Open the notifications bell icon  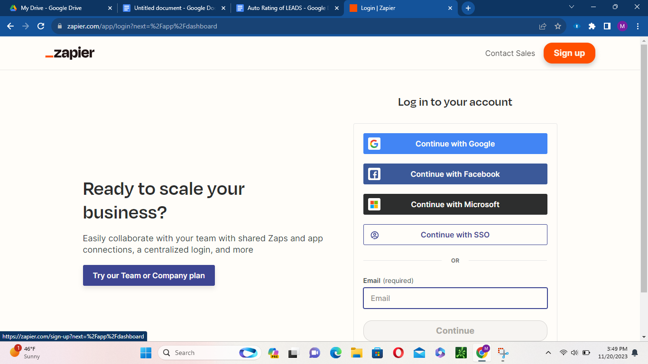tap(635, 353)
